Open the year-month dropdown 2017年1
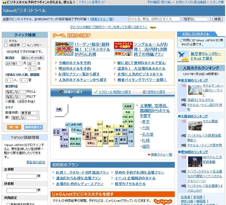Viewport: 226px width, 205px height. click(14, 64)
